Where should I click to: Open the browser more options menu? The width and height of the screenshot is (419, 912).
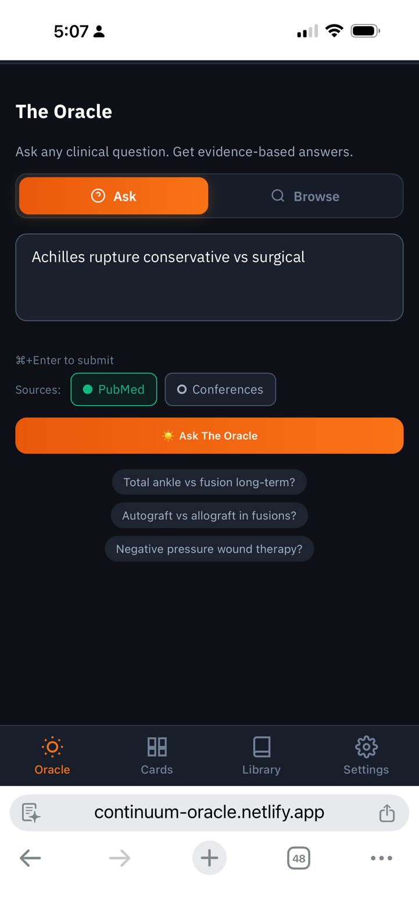point(381,858)
